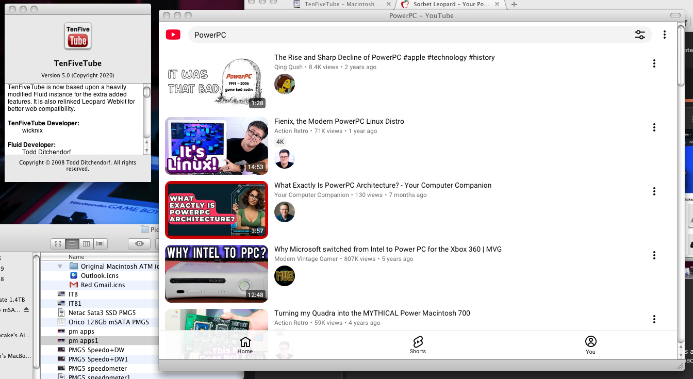This screenshot has width=693, height=379.
Task: Open the You tab in the bottom bar
Action: tap(590, 345)
